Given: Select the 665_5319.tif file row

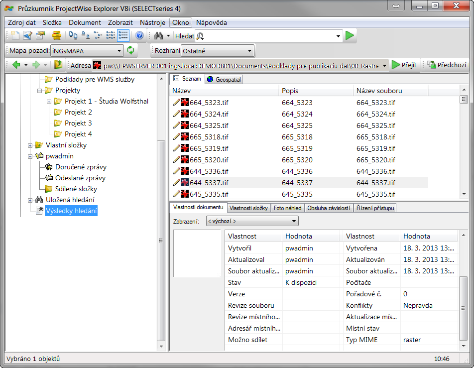Looking at the screenshot, I should pos(209,148).
